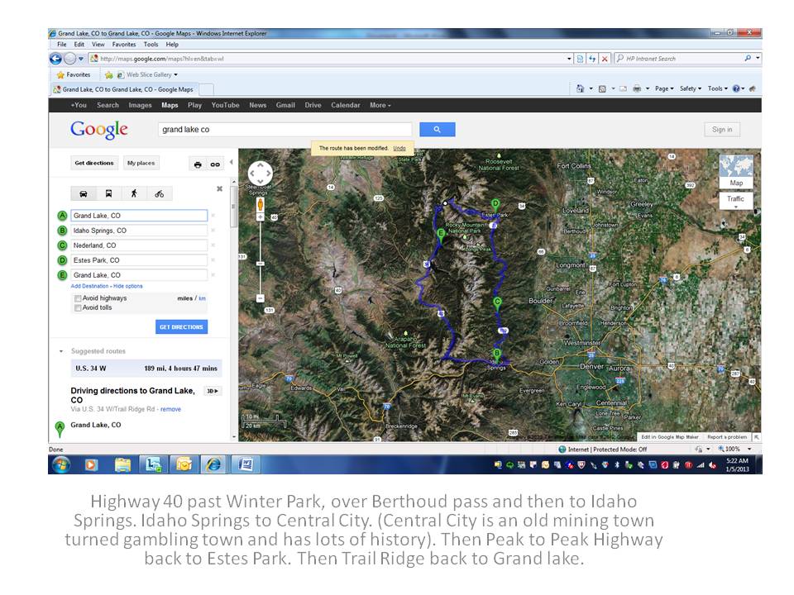Screen dimensions: 794x595
Task: Select the bicycling mode icon
Action: pos(160,193)
